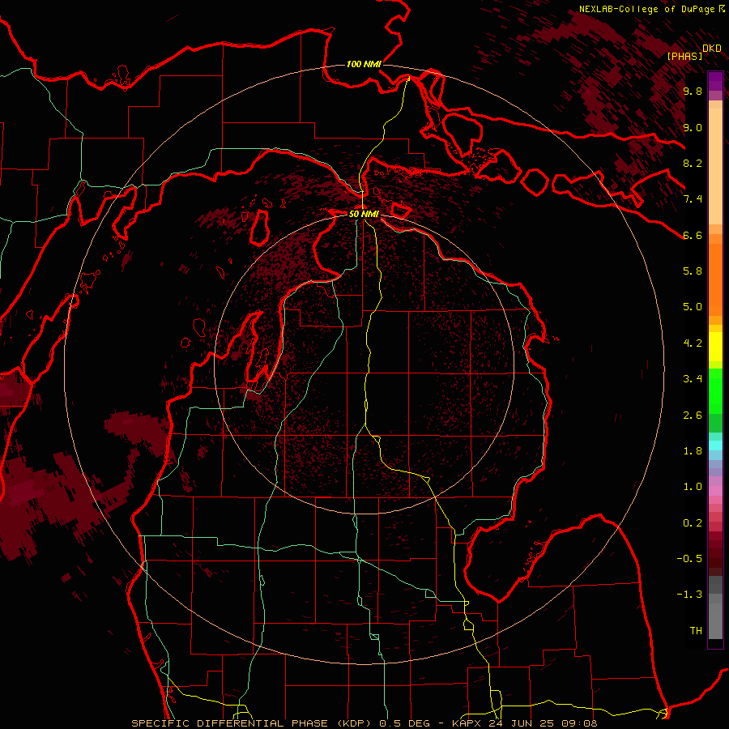Image resolution: width=729 pixels, height=729 pixels.
Task: Click the 7.4 value on color scale
Action: pos(693,199)
